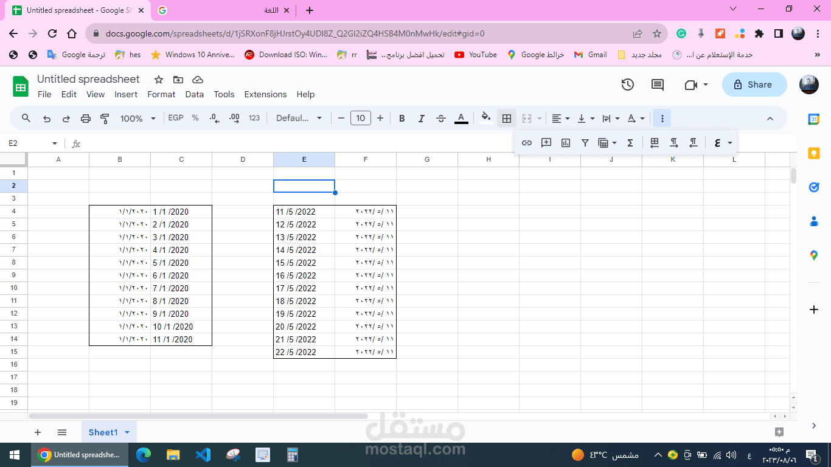Open the File menu

(44, 94)
